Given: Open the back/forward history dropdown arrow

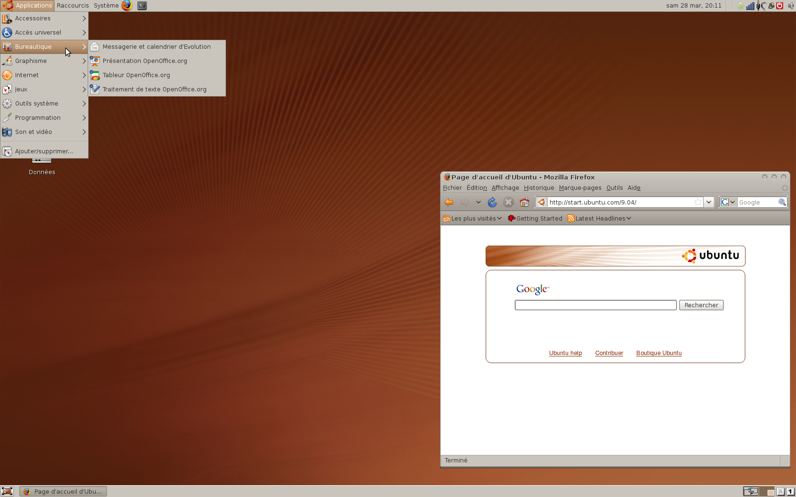Looking at the screenshot, I should coord(479,203).
